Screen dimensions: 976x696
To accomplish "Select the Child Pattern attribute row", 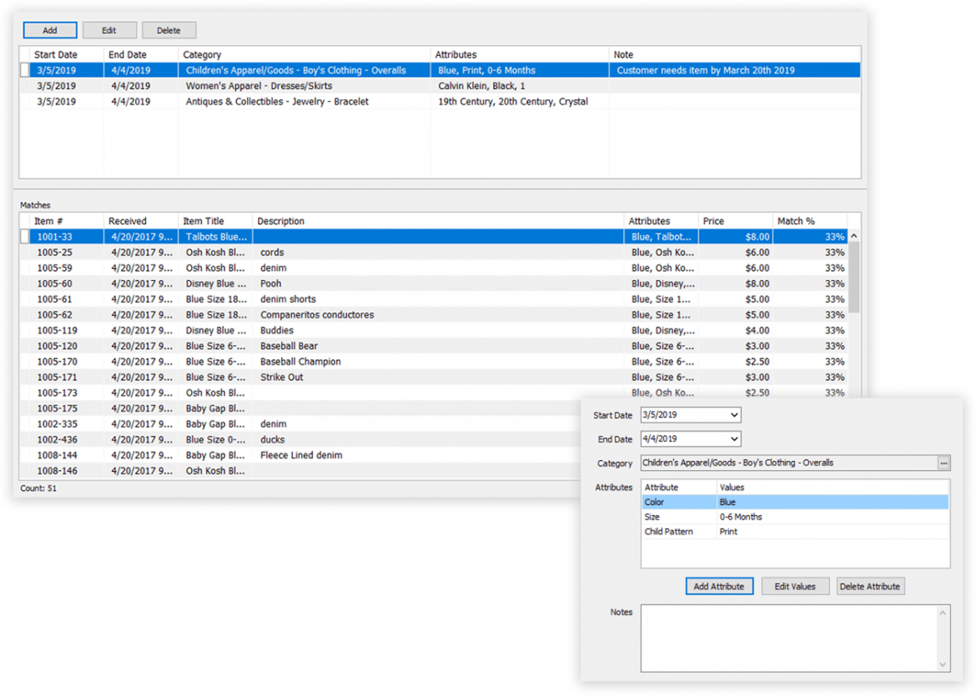I will (792, 532).
